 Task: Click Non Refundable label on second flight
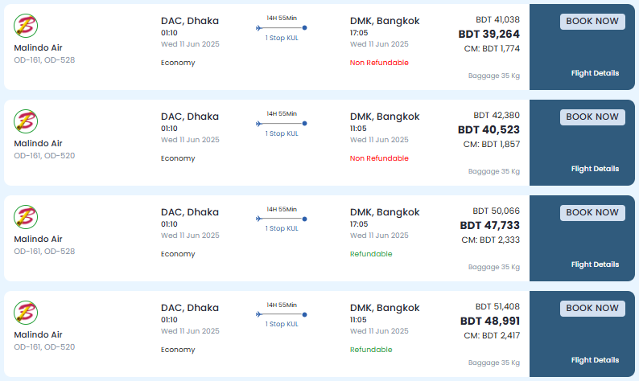click(379, 158)
